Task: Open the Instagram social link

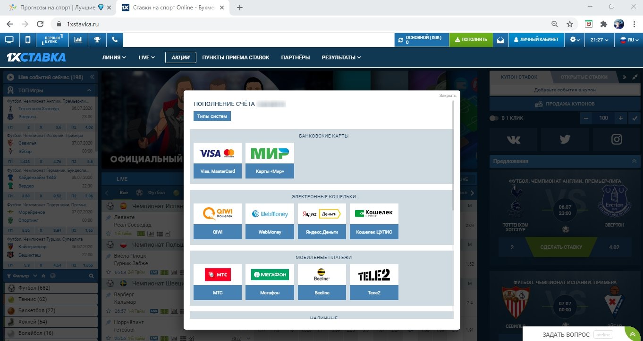Action: click(x=617, y=139)
